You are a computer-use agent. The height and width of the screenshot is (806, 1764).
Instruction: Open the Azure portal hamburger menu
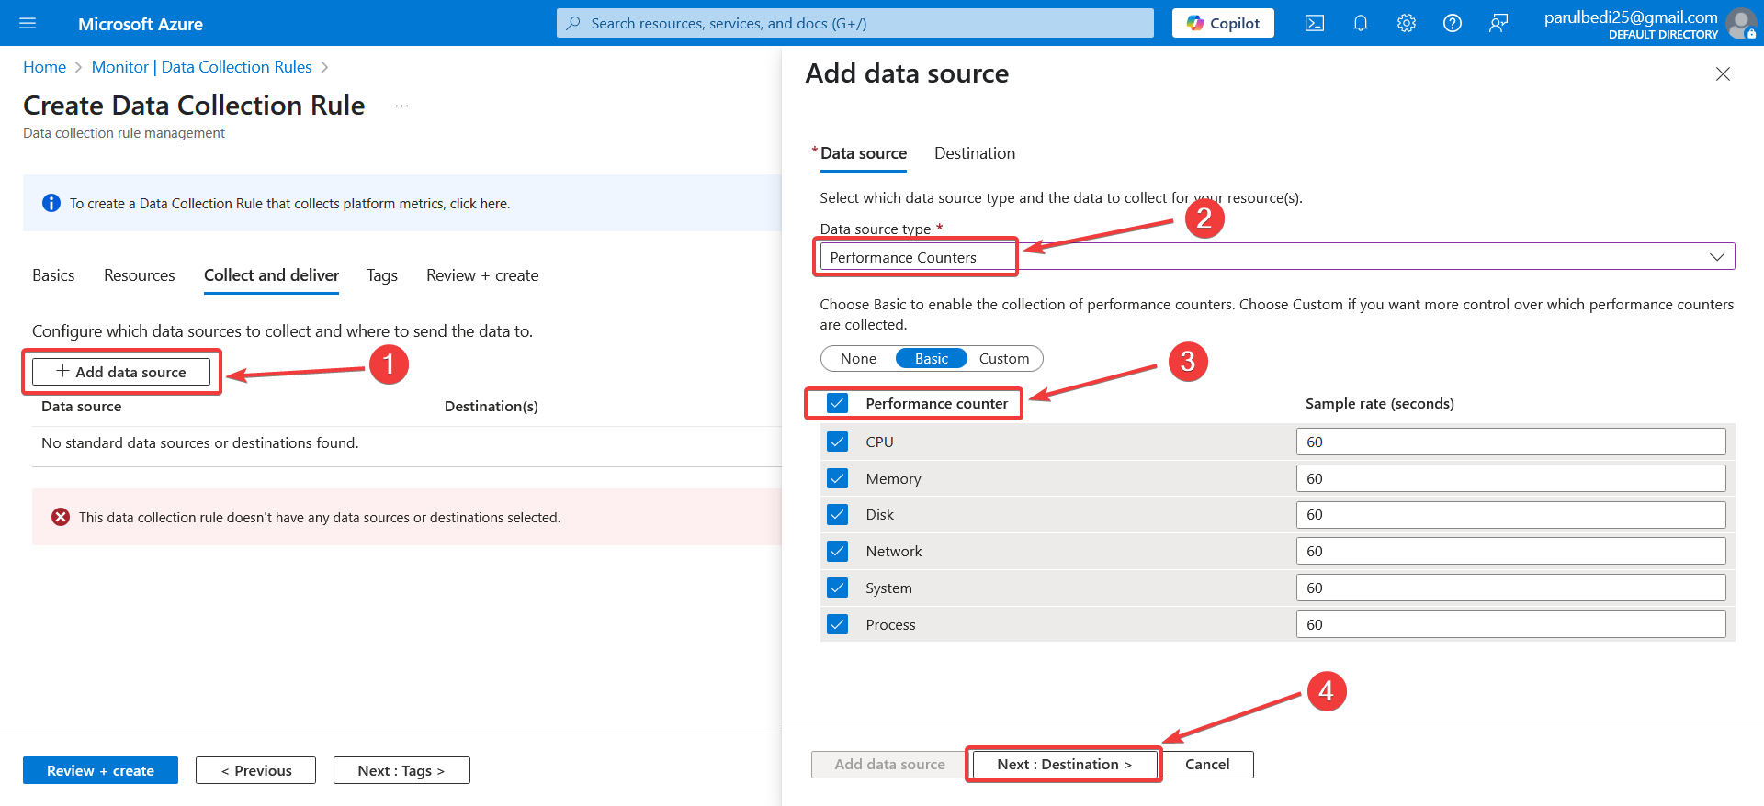point(28,23)
